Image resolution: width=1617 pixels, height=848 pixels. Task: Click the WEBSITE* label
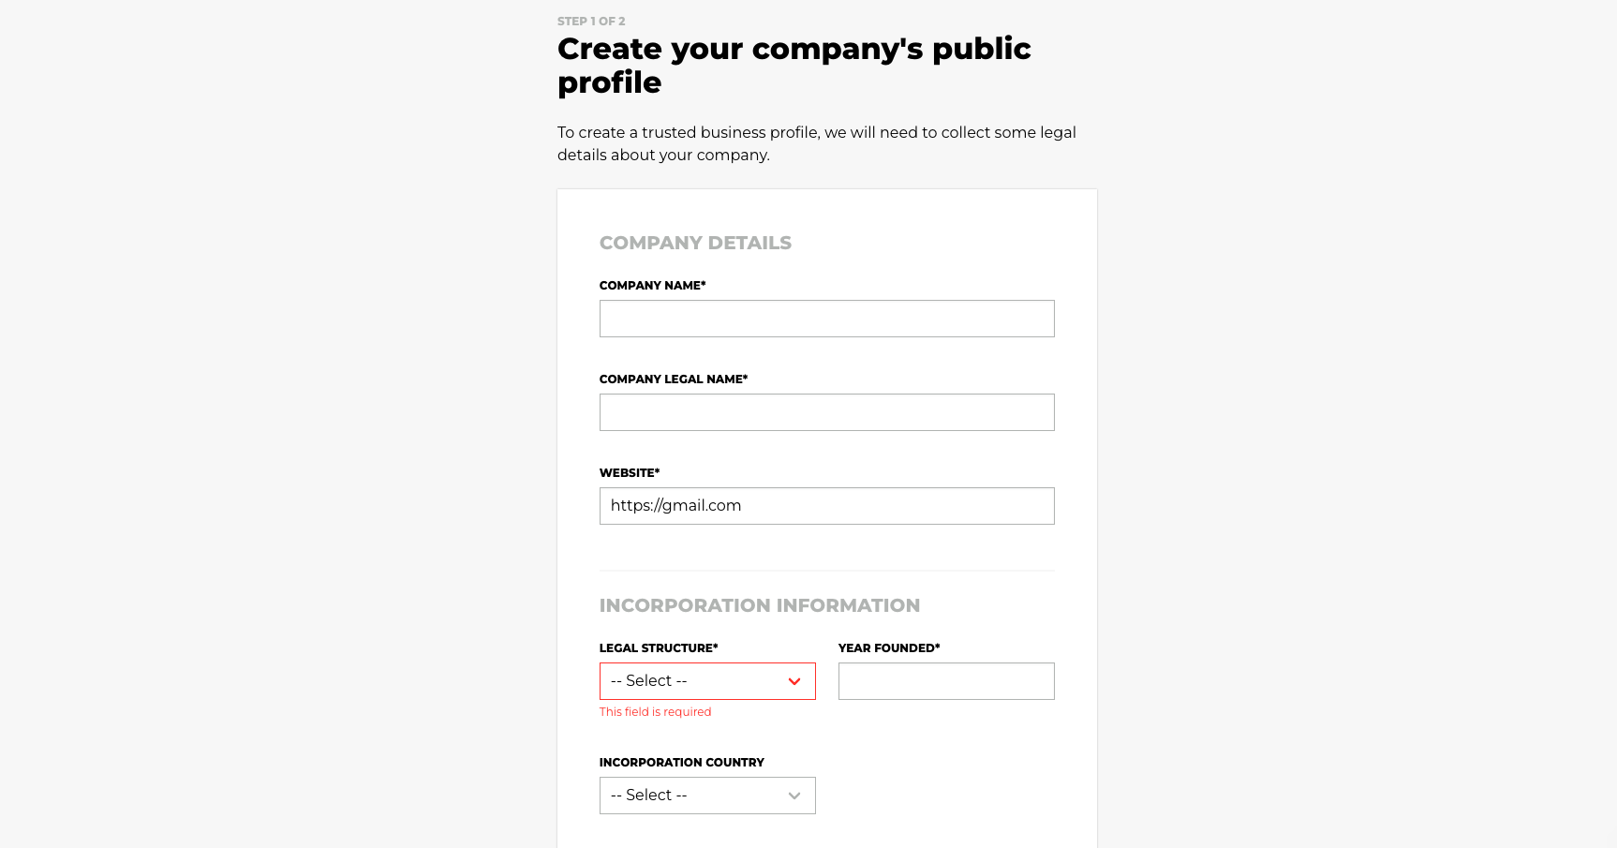[x=630, y=473]
